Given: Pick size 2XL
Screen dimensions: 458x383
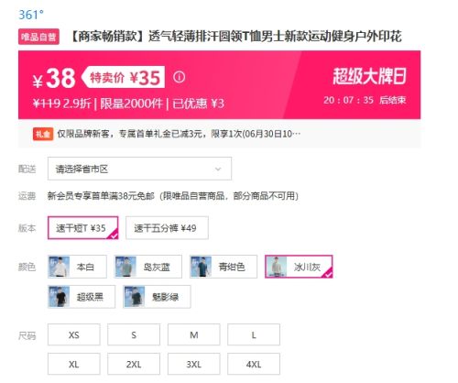Looking at the screenshot, I should click(x=134, y=364).
